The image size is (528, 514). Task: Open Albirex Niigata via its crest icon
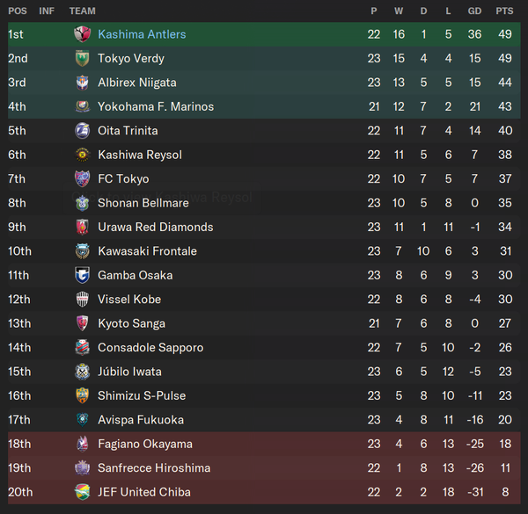82,83
